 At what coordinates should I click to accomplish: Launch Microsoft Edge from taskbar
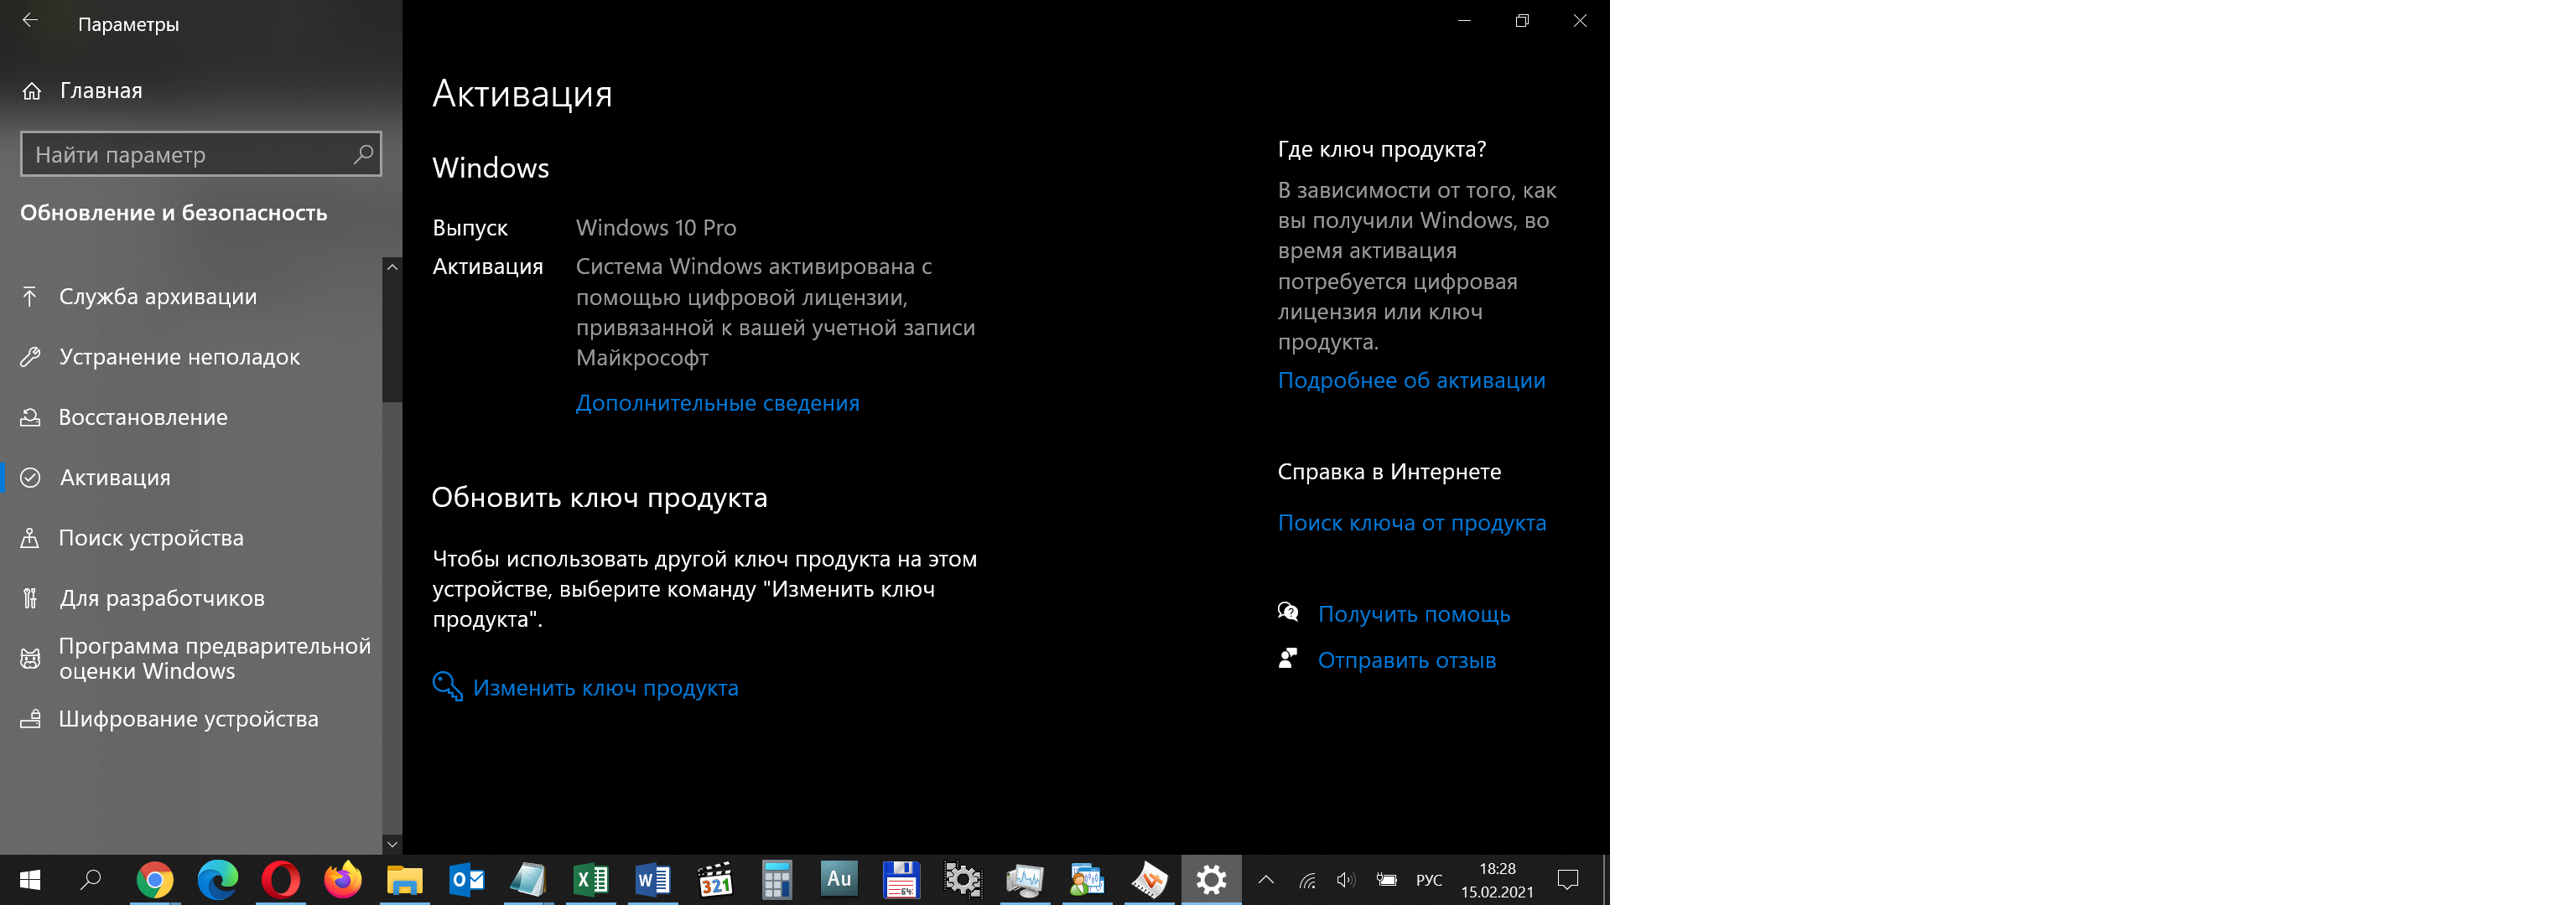click(x=217, y=880)
